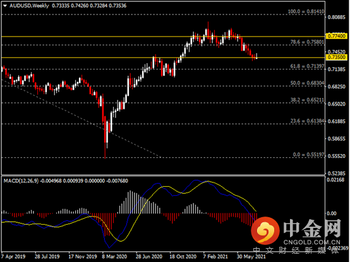Click the 0.0 = 0.55197 Fibonacci label
Screen dimensions: 350x262
click(x=308, y=155)
